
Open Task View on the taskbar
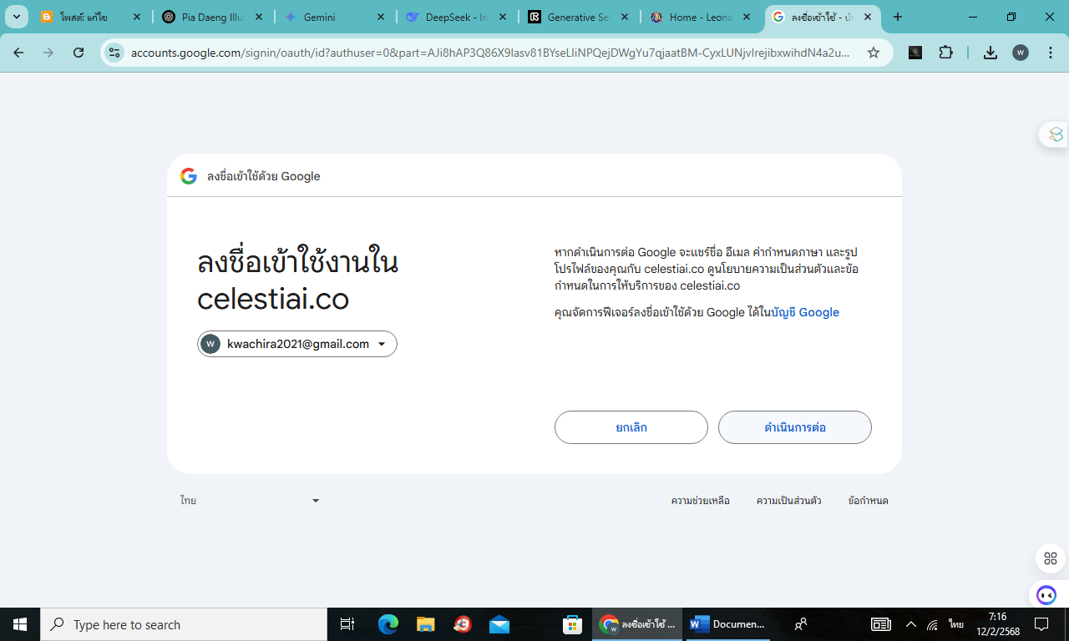[x=347, y=624]
